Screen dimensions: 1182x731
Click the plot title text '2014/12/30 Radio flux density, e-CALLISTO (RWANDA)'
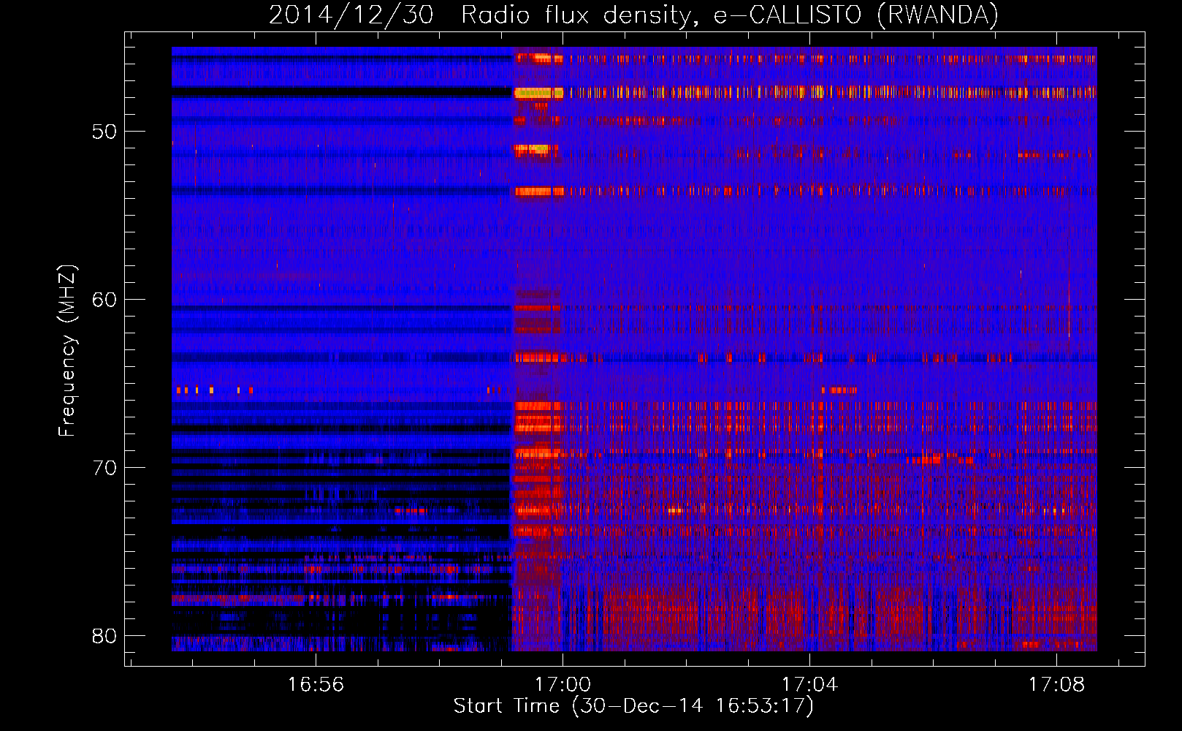click(633, 15)
